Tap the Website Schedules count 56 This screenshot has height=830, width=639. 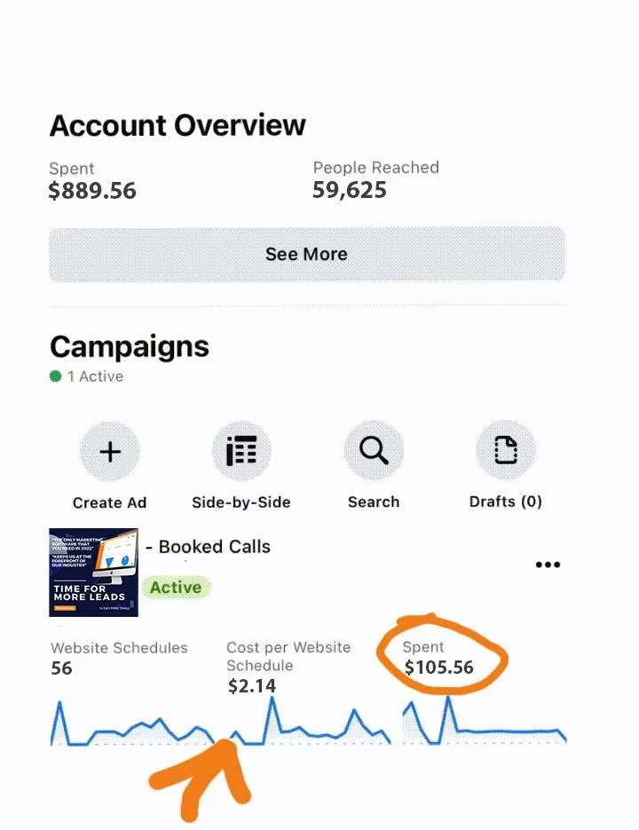click(61, 668)
